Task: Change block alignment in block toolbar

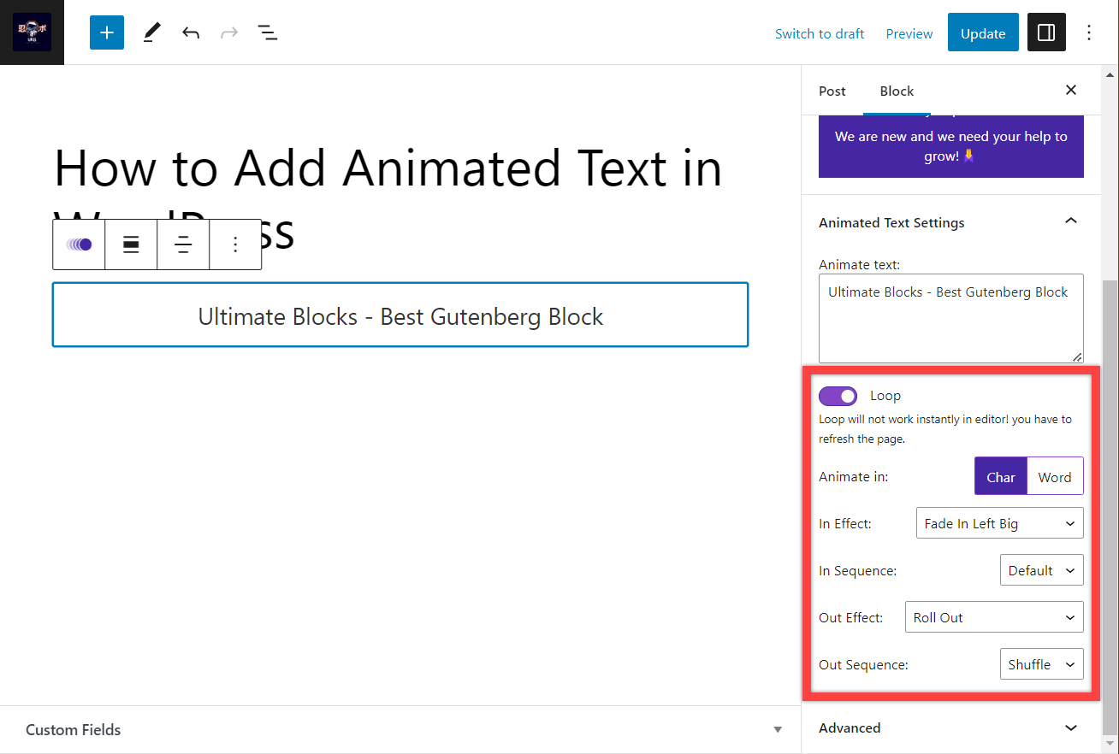Action: pos(131,244)
